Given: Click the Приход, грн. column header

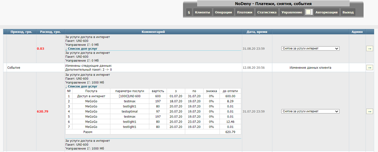Looking at the screenshot, I should coord(21,32).
